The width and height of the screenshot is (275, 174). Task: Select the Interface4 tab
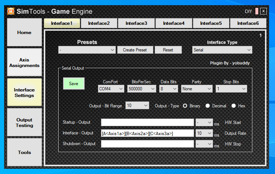174,23
